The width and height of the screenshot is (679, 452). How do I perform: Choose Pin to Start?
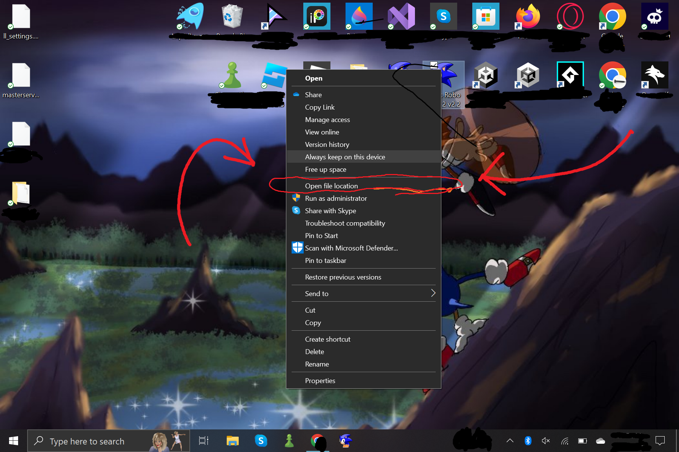pos(364,235)
